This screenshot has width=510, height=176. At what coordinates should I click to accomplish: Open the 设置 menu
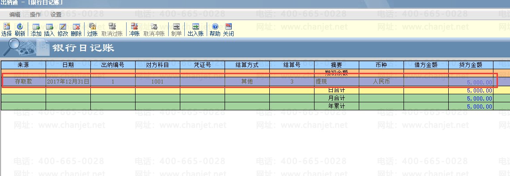click(x=56, y=15)
